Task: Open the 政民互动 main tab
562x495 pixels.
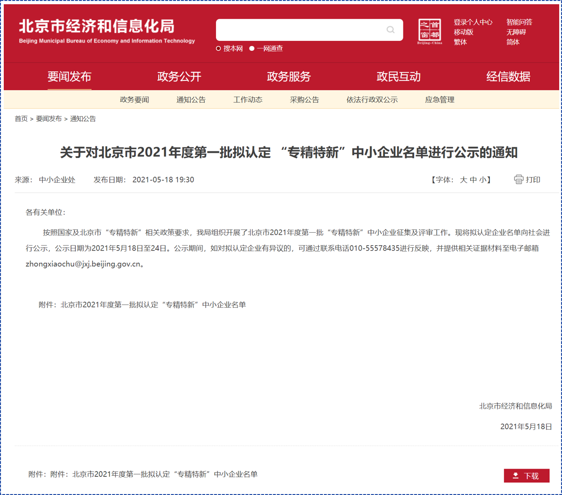Action: (399, 77)
